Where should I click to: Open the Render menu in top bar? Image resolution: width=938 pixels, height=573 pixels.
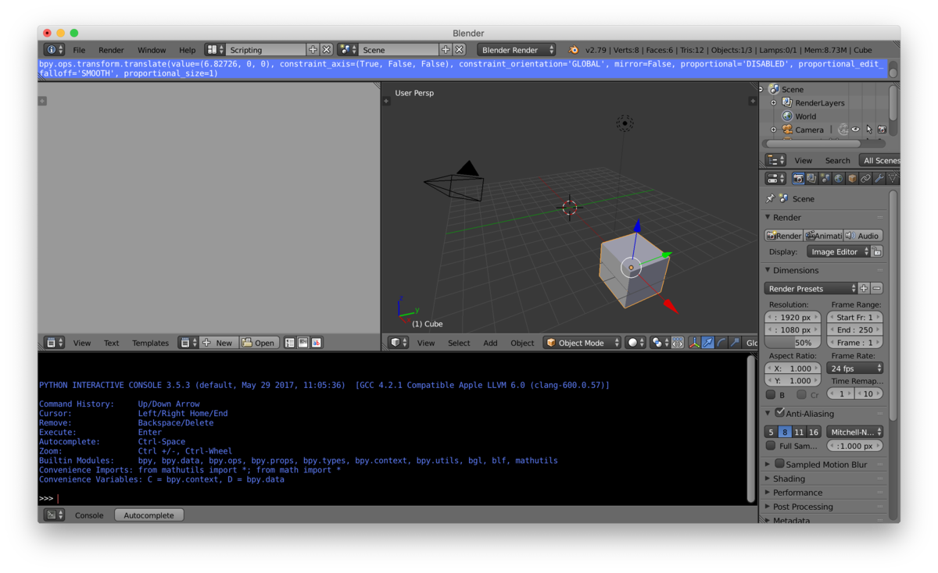(111, 50)
